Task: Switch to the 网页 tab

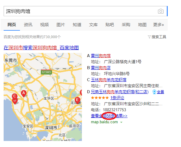Action: [x=12, y=25]
